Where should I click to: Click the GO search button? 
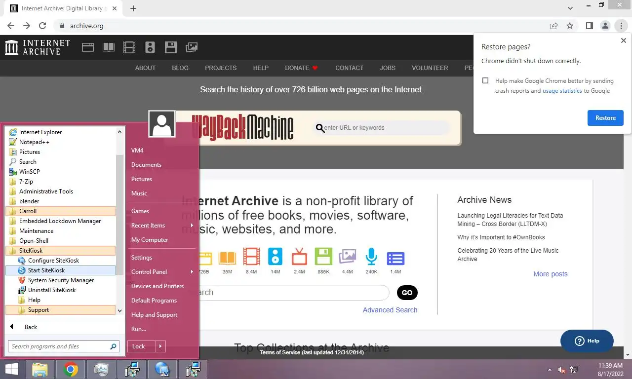(x=407, y=293)
